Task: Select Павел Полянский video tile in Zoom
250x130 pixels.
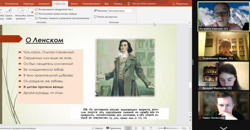Action: (223, 105)
